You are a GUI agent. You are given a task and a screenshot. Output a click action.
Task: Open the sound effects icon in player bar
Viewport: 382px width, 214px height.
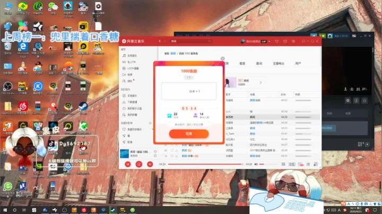292,164
